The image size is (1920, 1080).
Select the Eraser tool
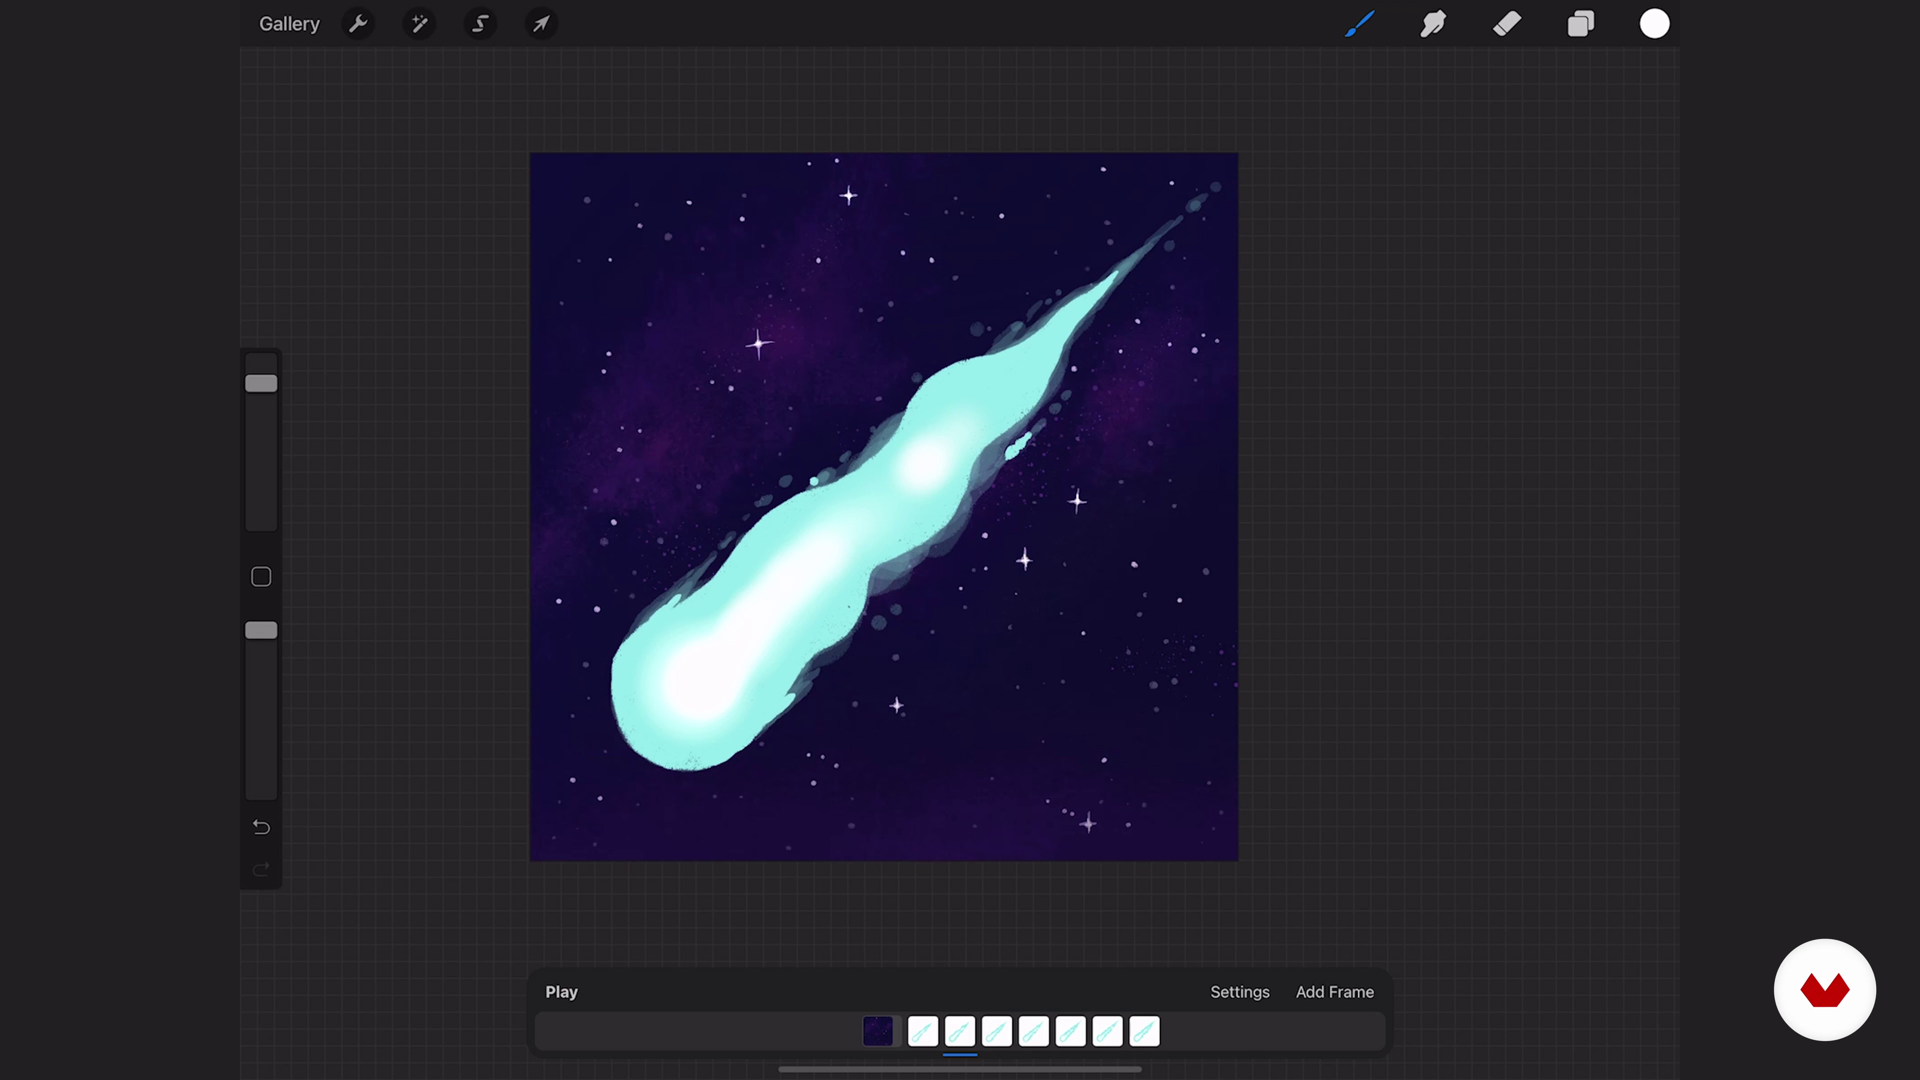click(x=1507, y=24)
